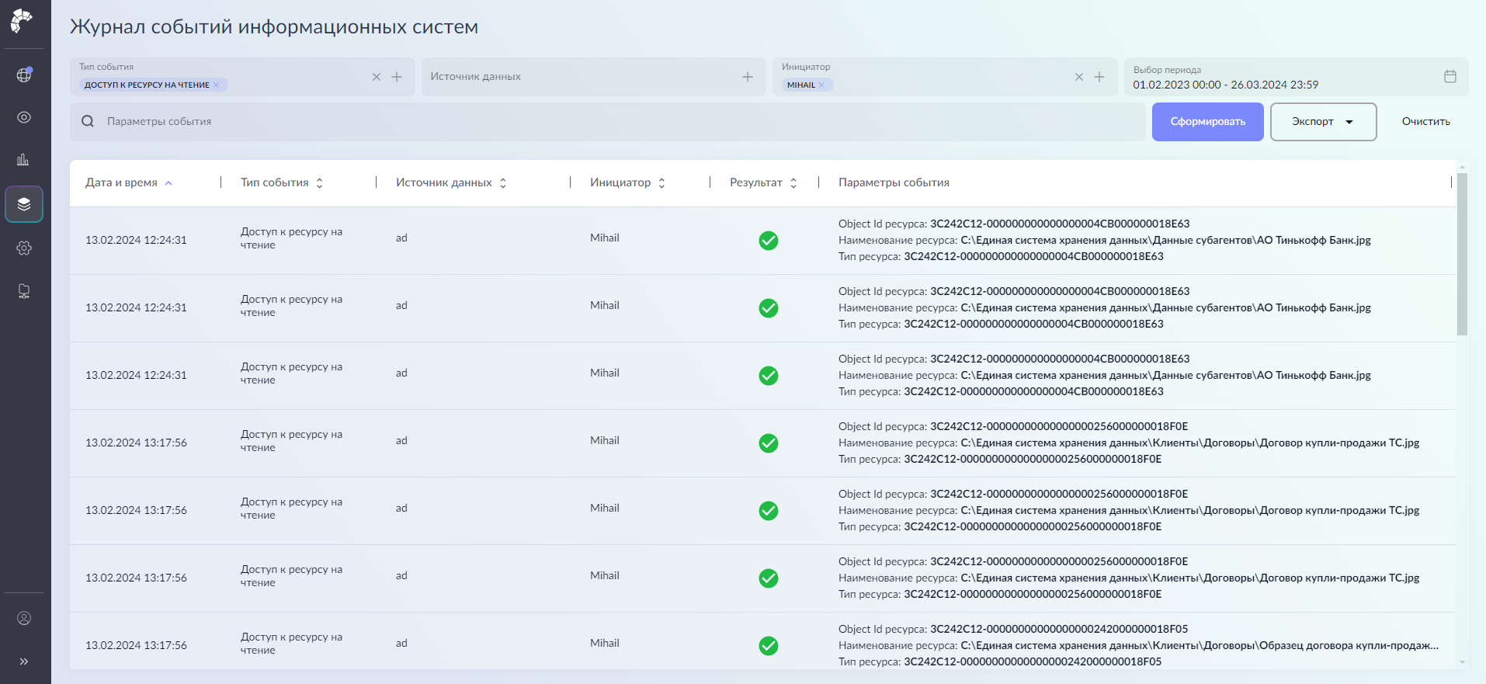The height and width of the screenshot is (684, 1486).
Task: Click the Сформировать button
Action: tap(1207, 122)
